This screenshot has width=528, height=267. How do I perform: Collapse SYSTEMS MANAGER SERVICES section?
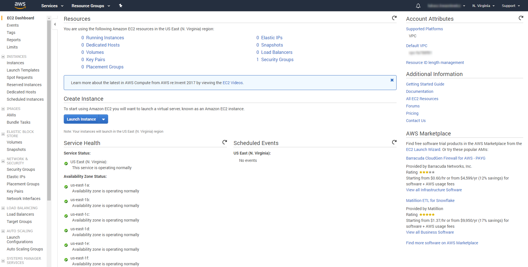3,261
